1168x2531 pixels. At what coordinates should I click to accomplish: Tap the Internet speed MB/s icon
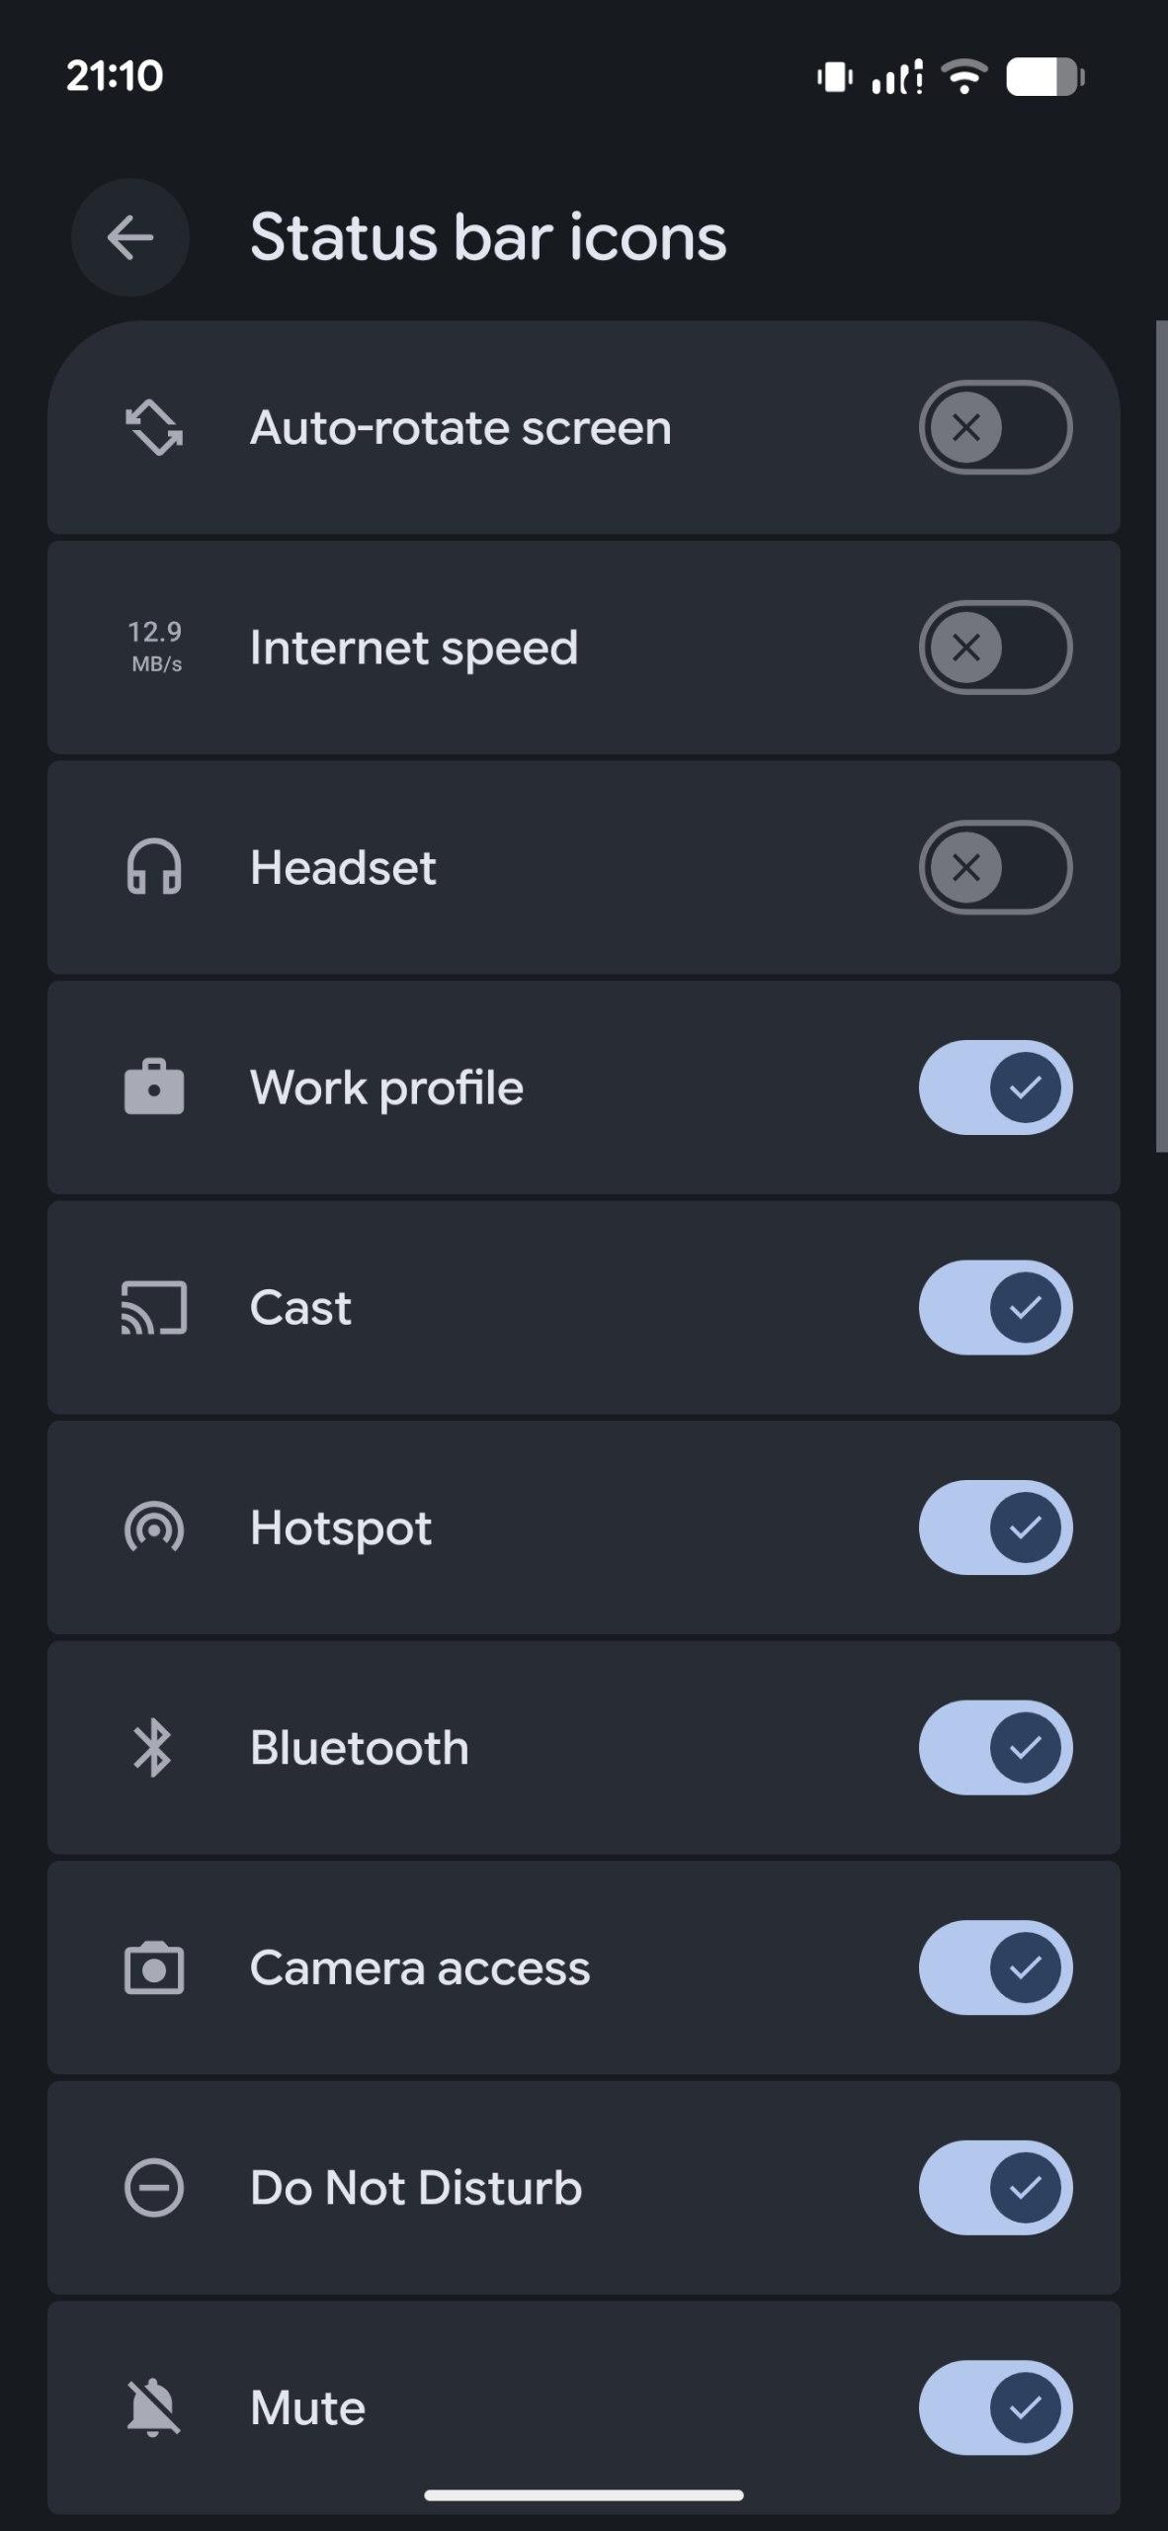pyautogui.click(x=155, y=648)
